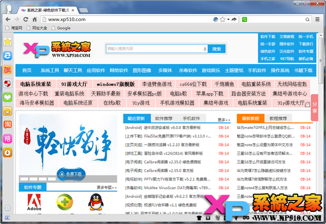Open 聊天工具 in the navigation bar
This screenshot has height=224, width=326.
pos(73,71)
